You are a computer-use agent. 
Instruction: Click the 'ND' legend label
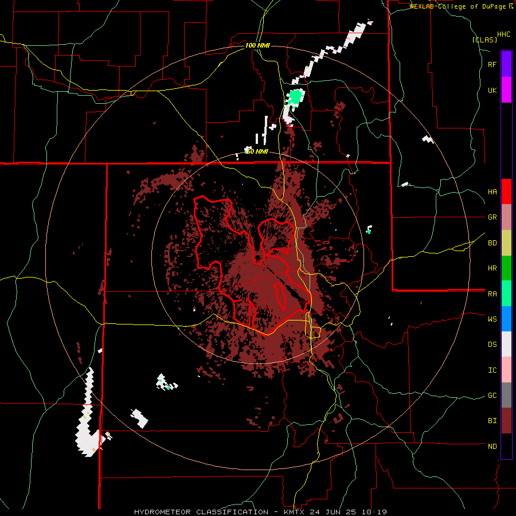pyautogui.click(x=492, y=447)
